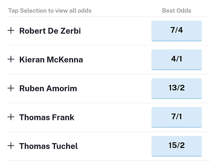Click empty row space between Robert De Zerbi and 7/4
The image size is (210, 161).
(116, 31)
